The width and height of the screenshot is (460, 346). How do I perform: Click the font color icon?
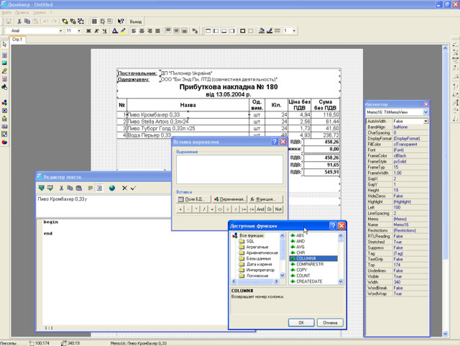point(115,32)
